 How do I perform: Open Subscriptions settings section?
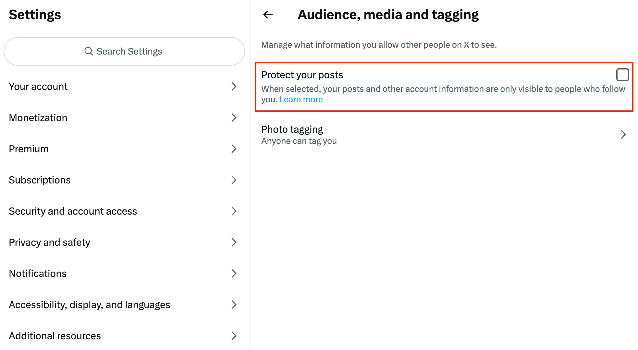[x=40, y=180]
